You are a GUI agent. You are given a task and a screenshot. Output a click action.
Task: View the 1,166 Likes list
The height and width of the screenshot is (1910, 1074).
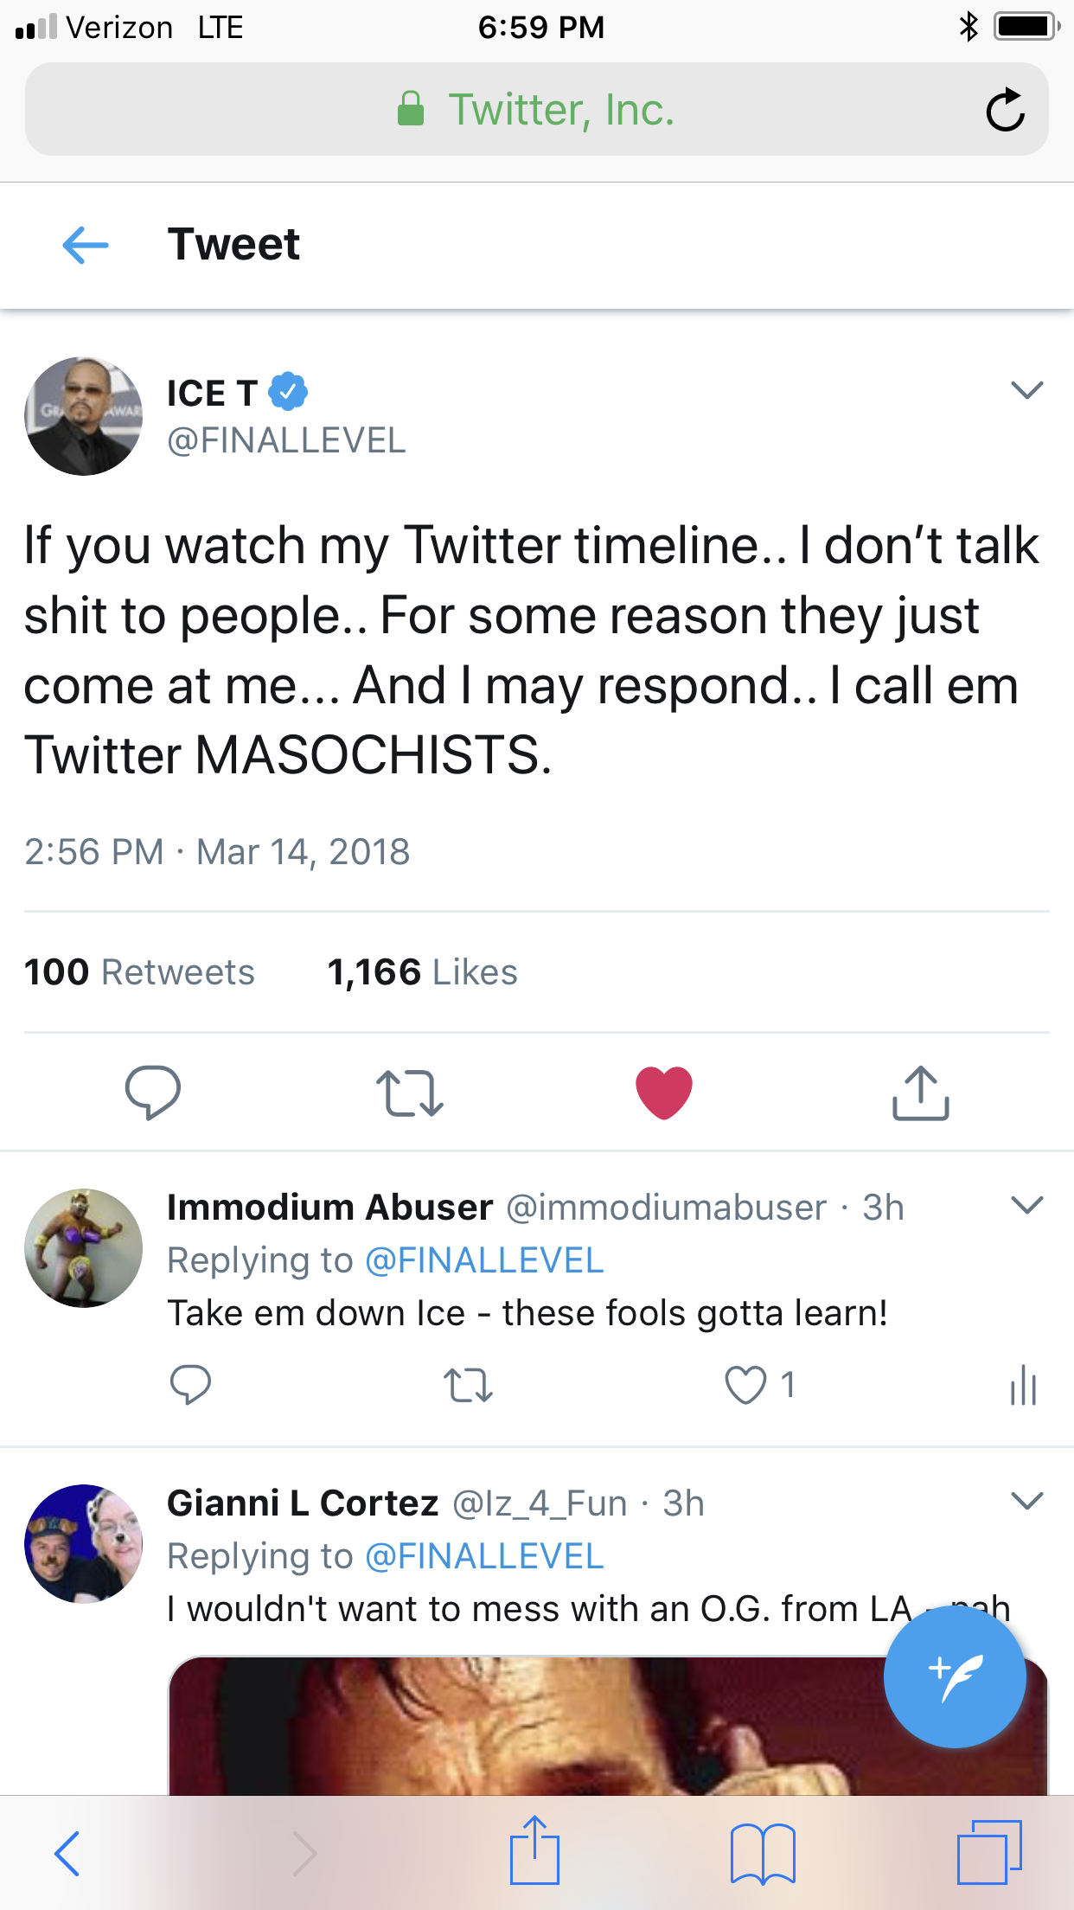[x=422, y=972]
